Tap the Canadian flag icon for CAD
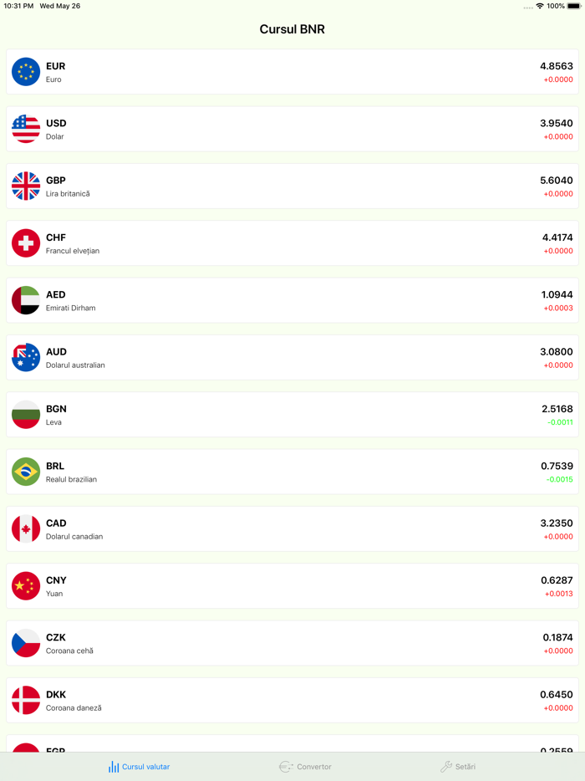Viewport: 585px width, 781px height. [26, 528]
